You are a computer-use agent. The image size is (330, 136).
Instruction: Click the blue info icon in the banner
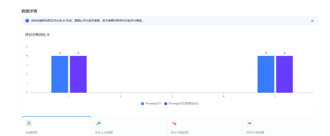27,21
